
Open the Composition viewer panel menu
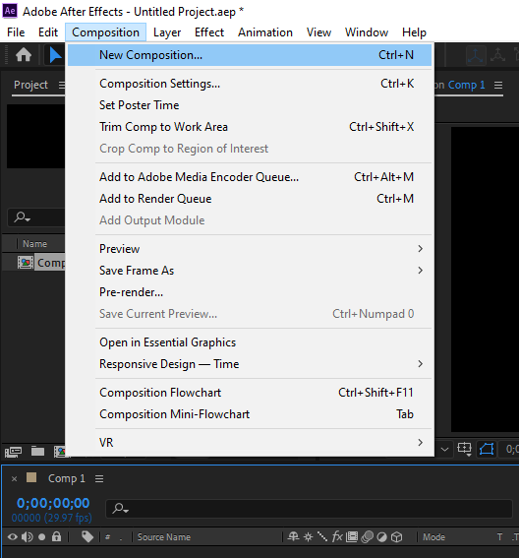(498, 85)
